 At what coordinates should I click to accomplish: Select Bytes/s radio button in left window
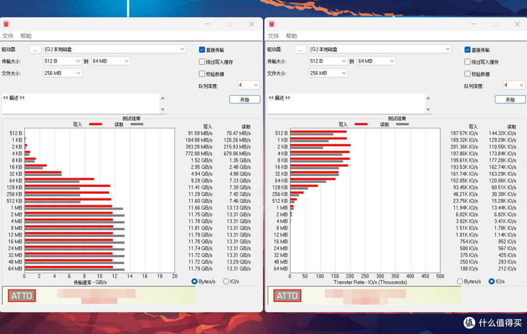point(194,281)
